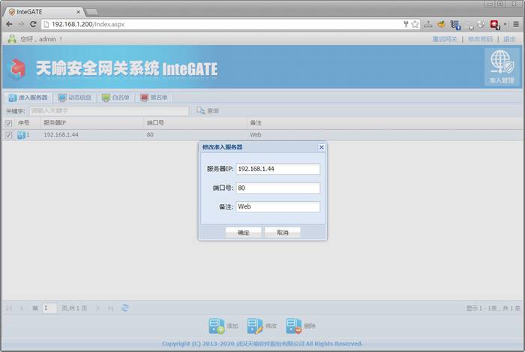Click the browser back arrow

click(9, 24)
